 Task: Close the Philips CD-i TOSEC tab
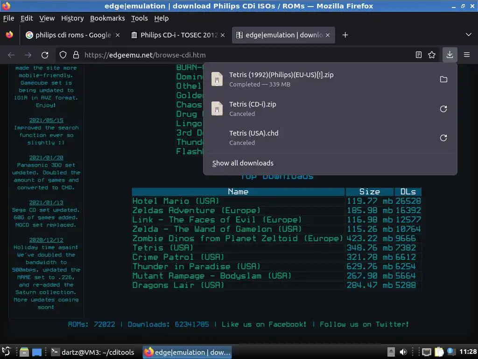(223, 35)
